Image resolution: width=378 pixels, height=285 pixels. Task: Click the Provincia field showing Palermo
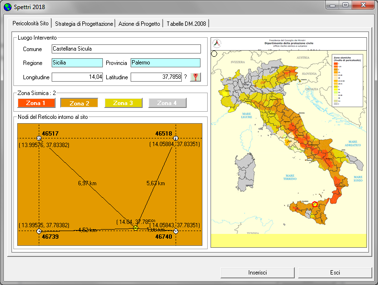pos(166,63)
